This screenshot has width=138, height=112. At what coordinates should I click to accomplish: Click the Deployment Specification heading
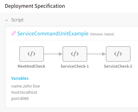(x=35, y=6)
